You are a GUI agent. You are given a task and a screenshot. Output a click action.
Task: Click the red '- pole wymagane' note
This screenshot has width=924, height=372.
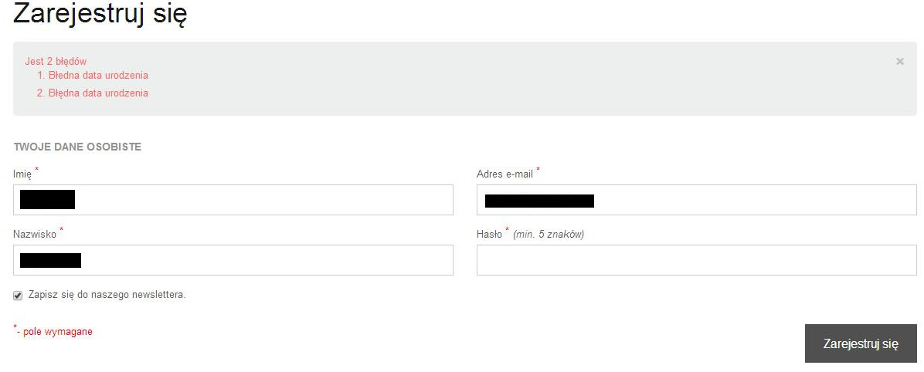tap(57, 332)
